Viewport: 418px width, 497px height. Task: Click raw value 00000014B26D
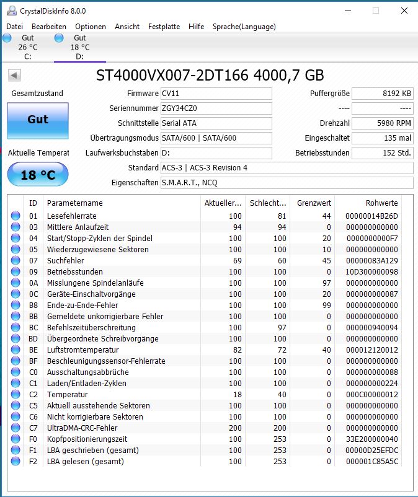(x=371, y=216)
